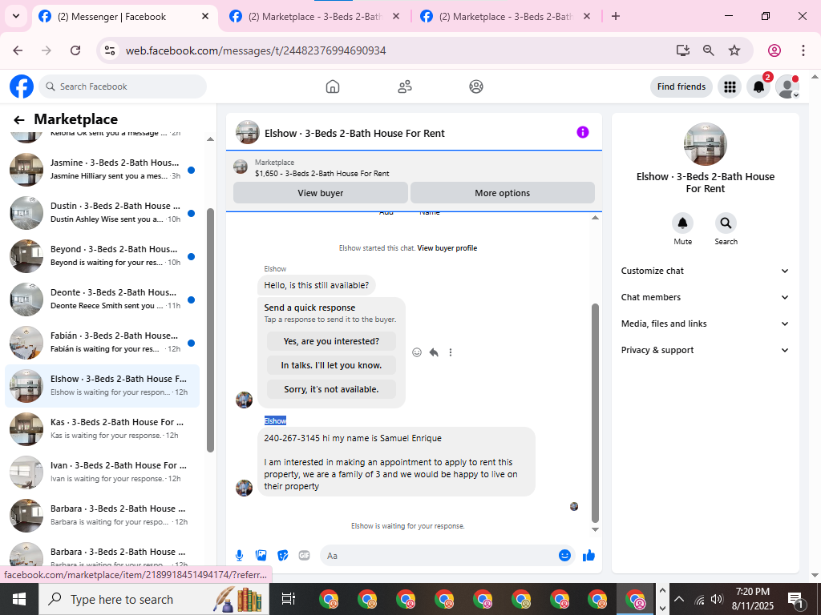821x615 pixels.
Task: Open a new browser tab
Action: pos(616,16)
